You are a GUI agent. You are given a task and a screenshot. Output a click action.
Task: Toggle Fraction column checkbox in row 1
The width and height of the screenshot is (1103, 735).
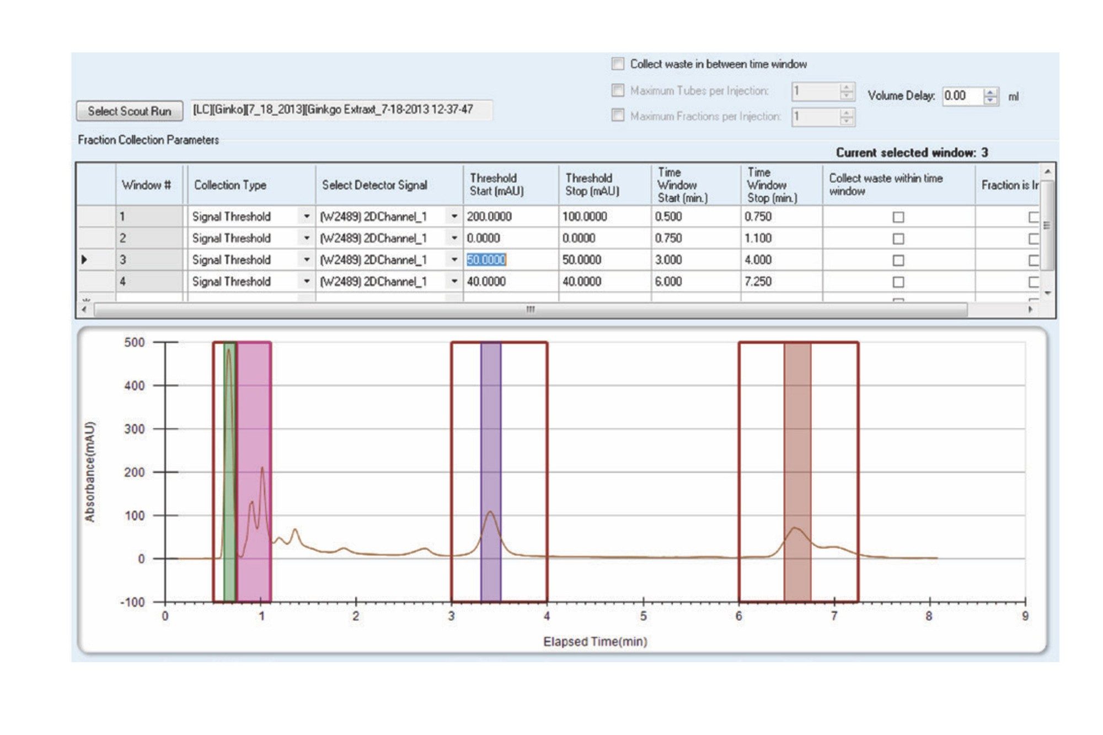(1034, 217)
